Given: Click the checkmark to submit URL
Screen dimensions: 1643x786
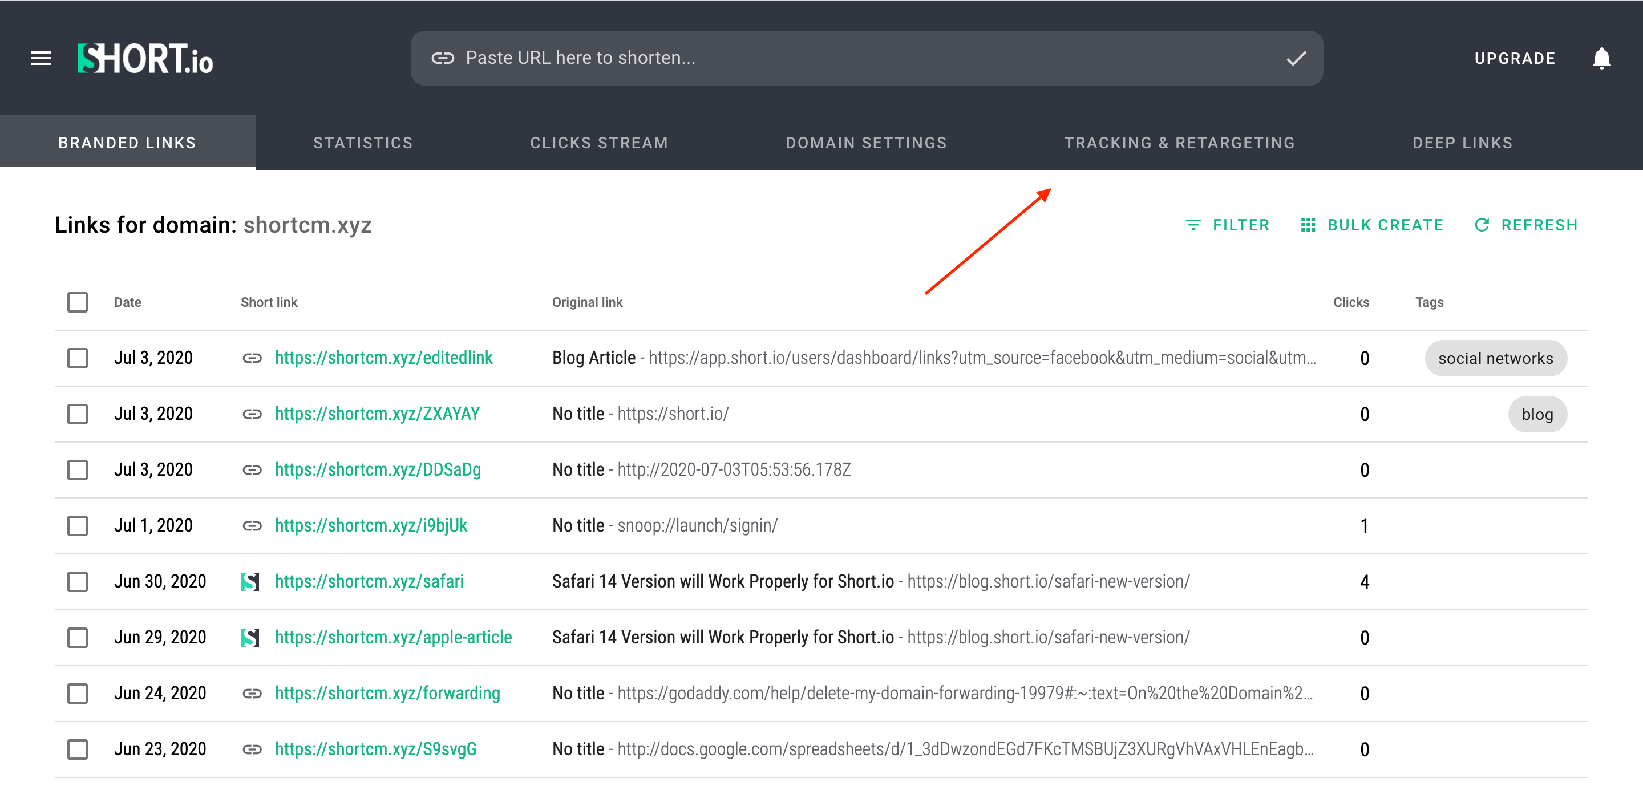Looking at the screenshot, I should (x=1296, y=59).
